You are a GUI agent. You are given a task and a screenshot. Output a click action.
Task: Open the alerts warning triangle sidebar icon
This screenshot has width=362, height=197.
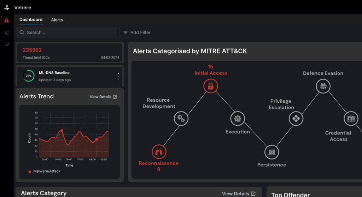(7, 20)
